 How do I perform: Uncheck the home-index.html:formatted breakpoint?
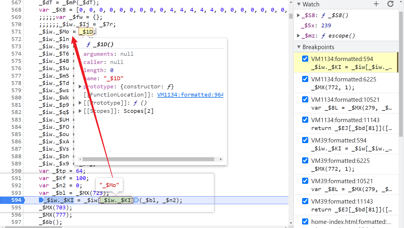pos(305,222)
